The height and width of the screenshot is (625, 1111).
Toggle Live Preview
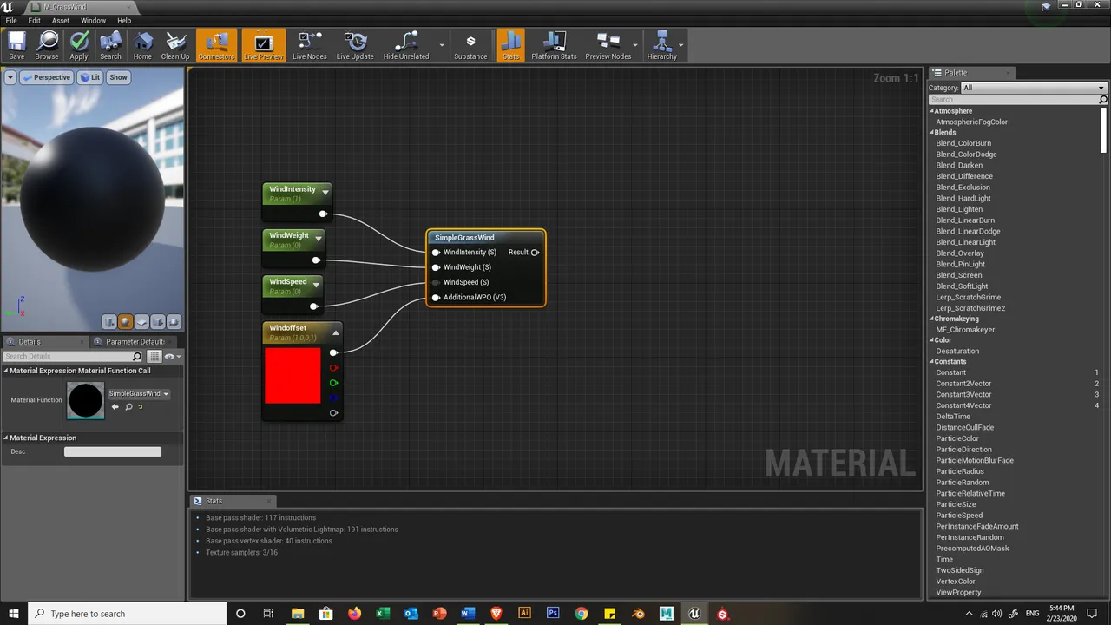click(263, 46)
